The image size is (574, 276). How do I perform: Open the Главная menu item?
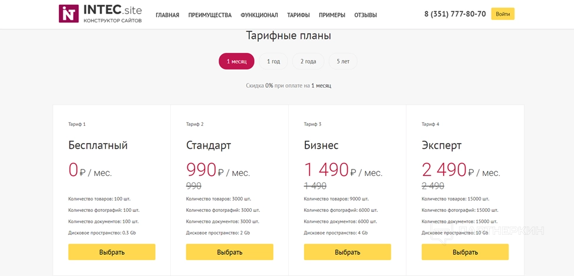(167, 15)
